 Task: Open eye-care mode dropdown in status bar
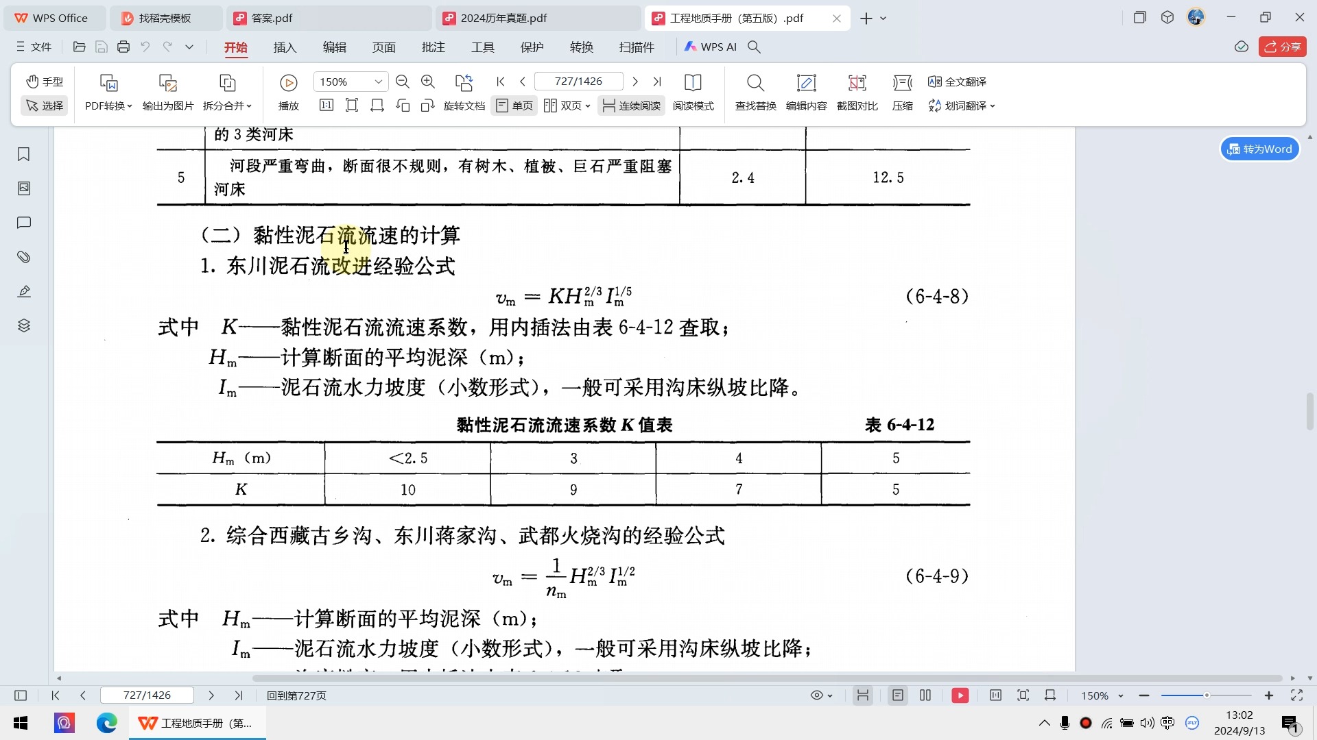pyautogui.click(x=821, y=695)
